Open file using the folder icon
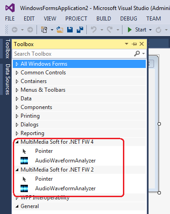Image resolution: width=170 pixels, height=214 pixels. (60, 30)
